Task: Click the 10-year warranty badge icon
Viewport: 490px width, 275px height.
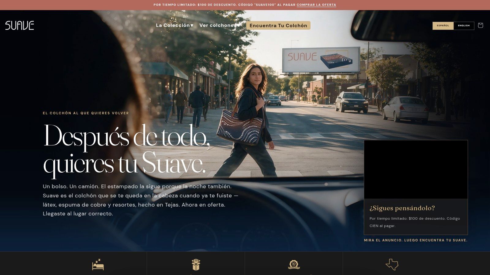Action: click(x=294, y=265)
